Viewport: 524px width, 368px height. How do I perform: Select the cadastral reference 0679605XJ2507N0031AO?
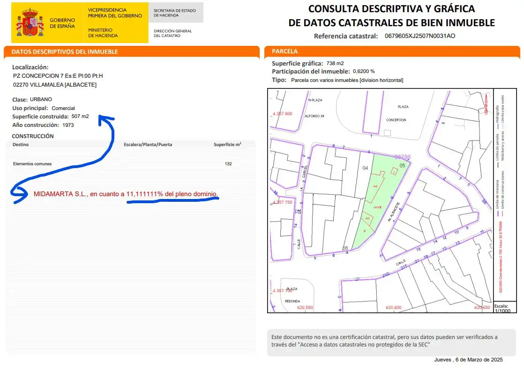420,36
